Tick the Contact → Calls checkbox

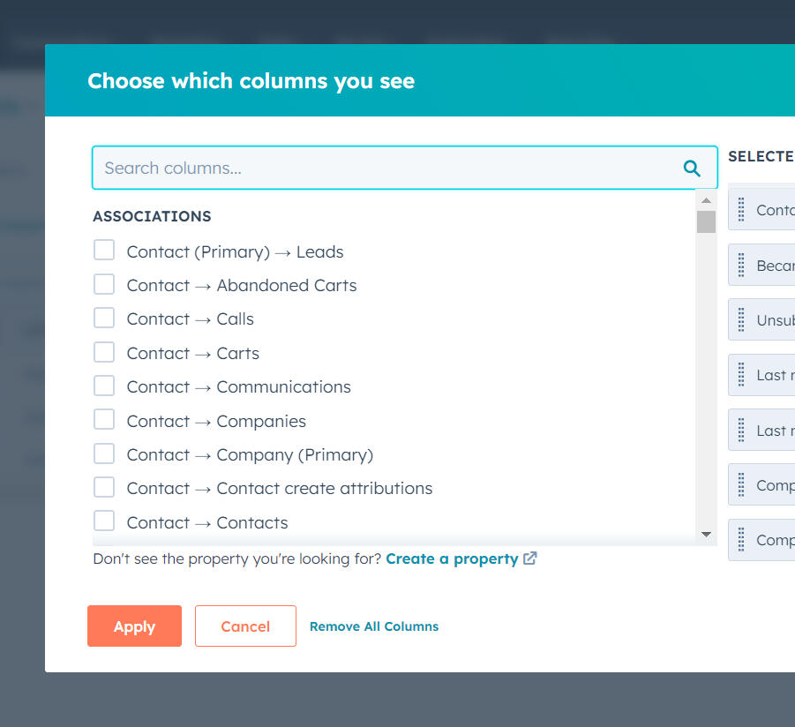tap(104, 318)
